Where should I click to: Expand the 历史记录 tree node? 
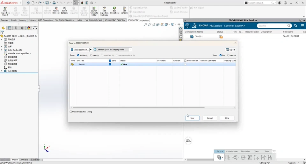(x=2, y=39)
